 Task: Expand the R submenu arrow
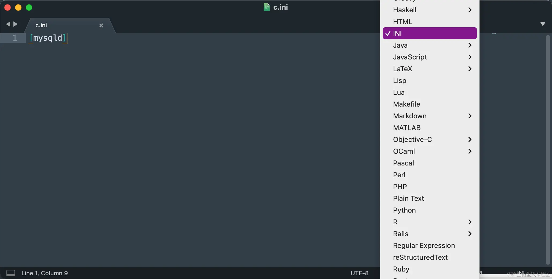[x=470, y=222]
